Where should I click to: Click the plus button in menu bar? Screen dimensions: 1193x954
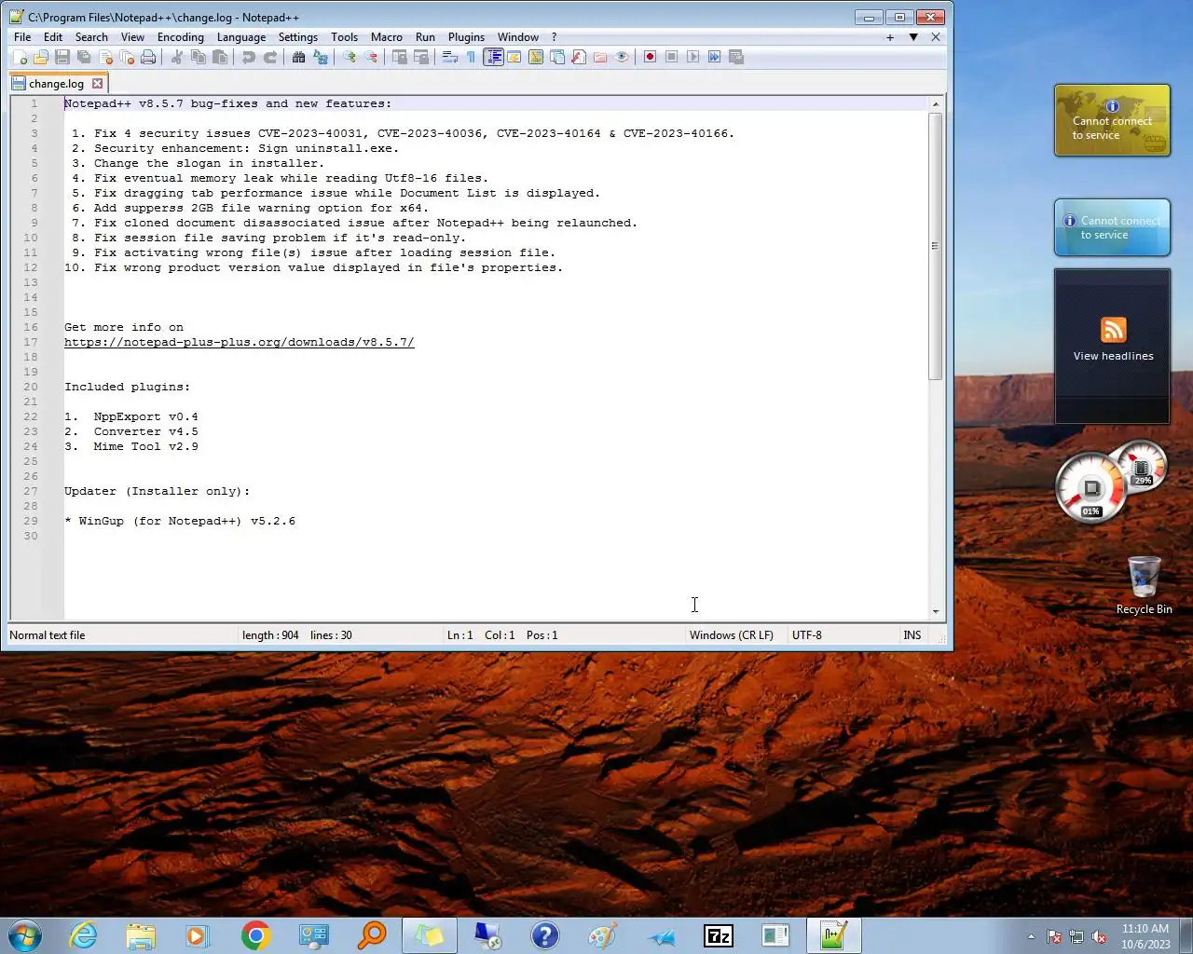point(890,37)
